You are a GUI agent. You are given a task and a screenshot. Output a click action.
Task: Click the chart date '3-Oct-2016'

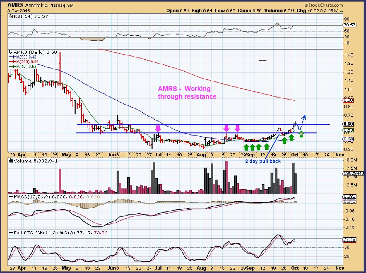19,11
